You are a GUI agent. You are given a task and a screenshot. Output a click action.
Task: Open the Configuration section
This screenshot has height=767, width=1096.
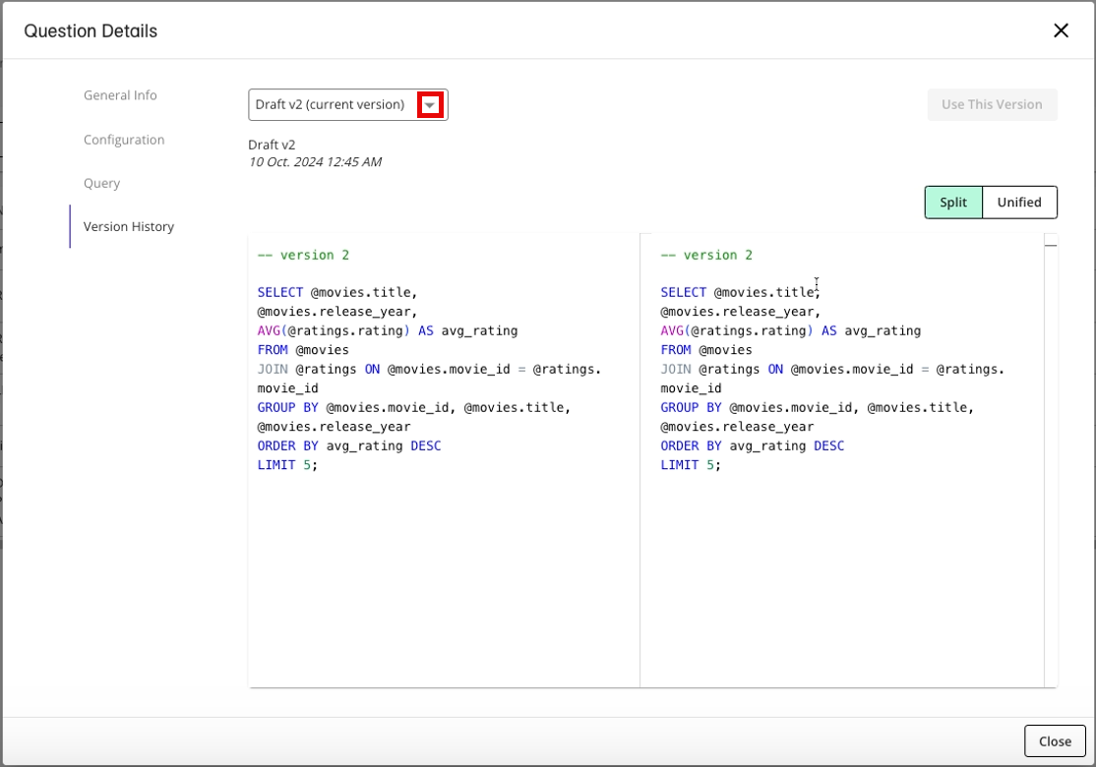124,140
